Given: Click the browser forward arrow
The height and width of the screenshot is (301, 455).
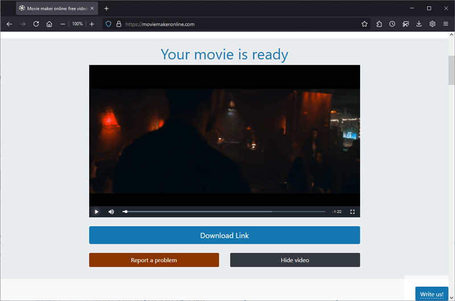Looking at the screenshot, I should click(23, 24).
